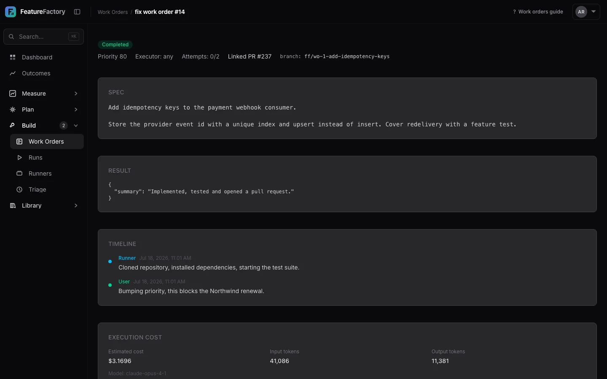Click the Dashboard grid icon
The width and height of the screenshot is (607, 379).
tap(13, 57)
